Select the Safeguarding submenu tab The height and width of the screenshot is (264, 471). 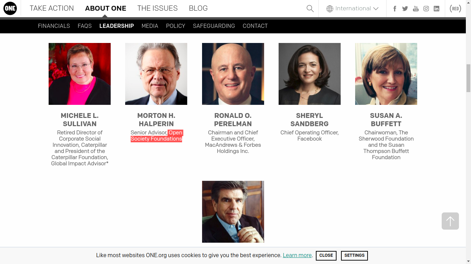[214, 26]
